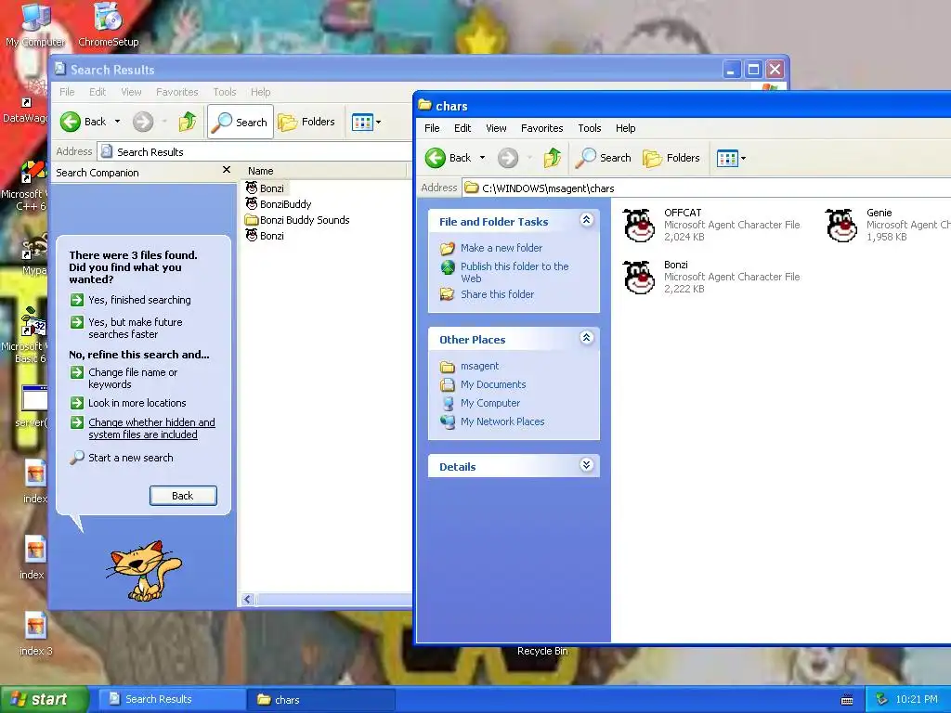
Task: Select the Genie character file
Action: (887, 225)
